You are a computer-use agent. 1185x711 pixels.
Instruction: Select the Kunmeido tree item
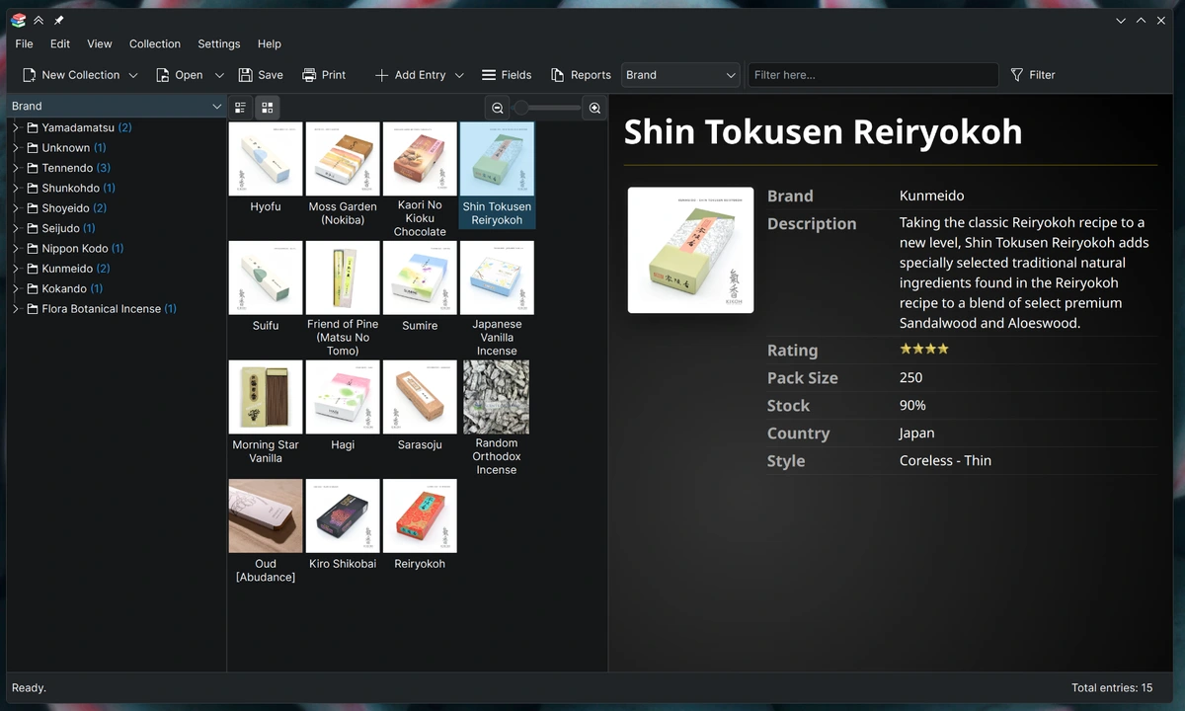pos(75,269)
